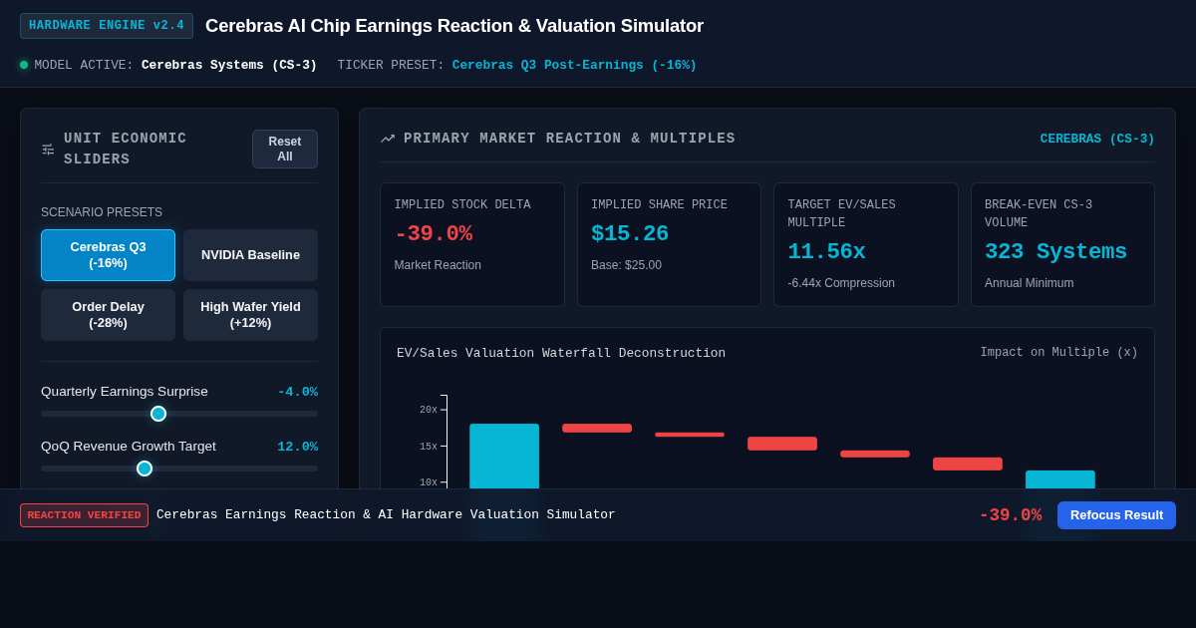Click the '-6.44x Compression' text
1196x628 pixels.
(x=841, y=283)
